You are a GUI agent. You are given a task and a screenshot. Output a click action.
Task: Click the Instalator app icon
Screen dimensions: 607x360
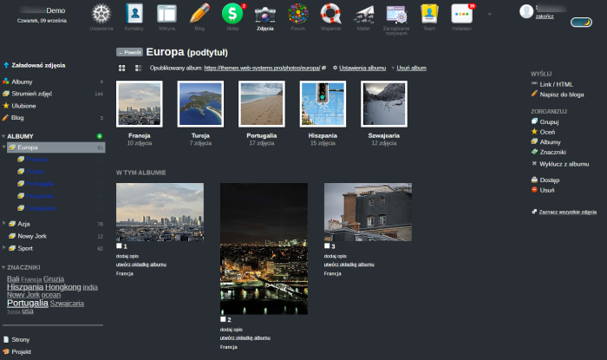462,13
